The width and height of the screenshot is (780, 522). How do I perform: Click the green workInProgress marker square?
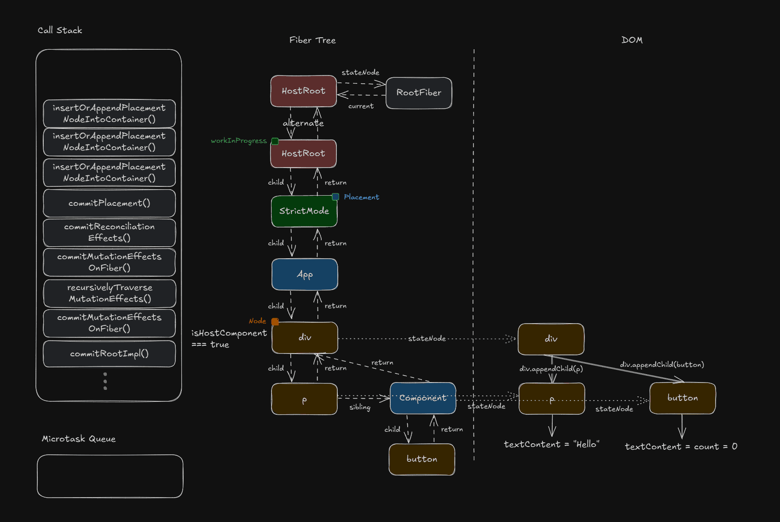(x=275, y=141)
